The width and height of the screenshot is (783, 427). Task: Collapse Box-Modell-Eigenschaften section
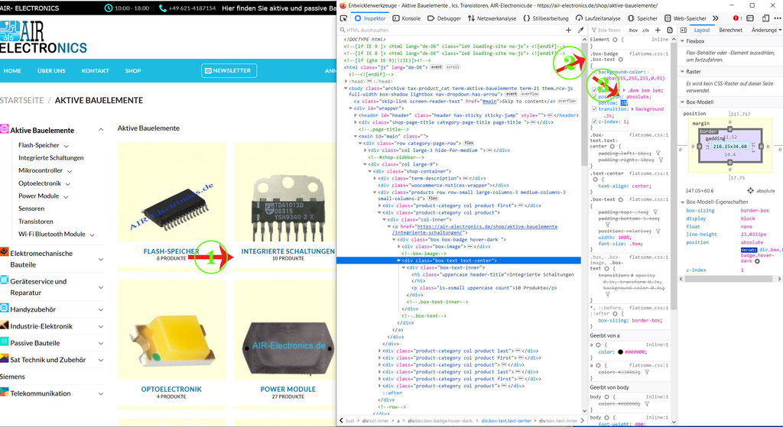(x=683, y=202)
